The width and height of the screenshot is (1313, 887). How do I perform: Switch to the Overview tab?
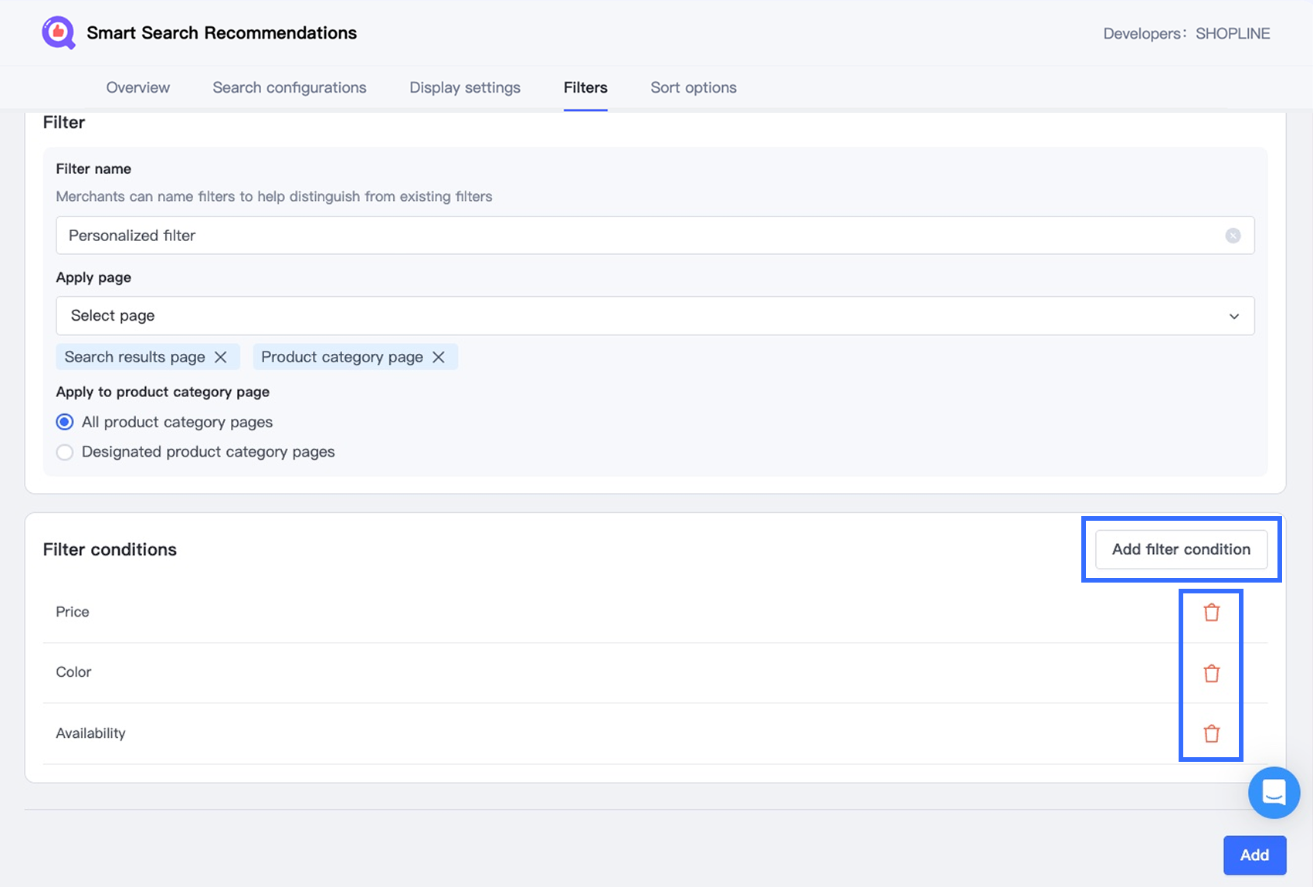click(137, 87)
